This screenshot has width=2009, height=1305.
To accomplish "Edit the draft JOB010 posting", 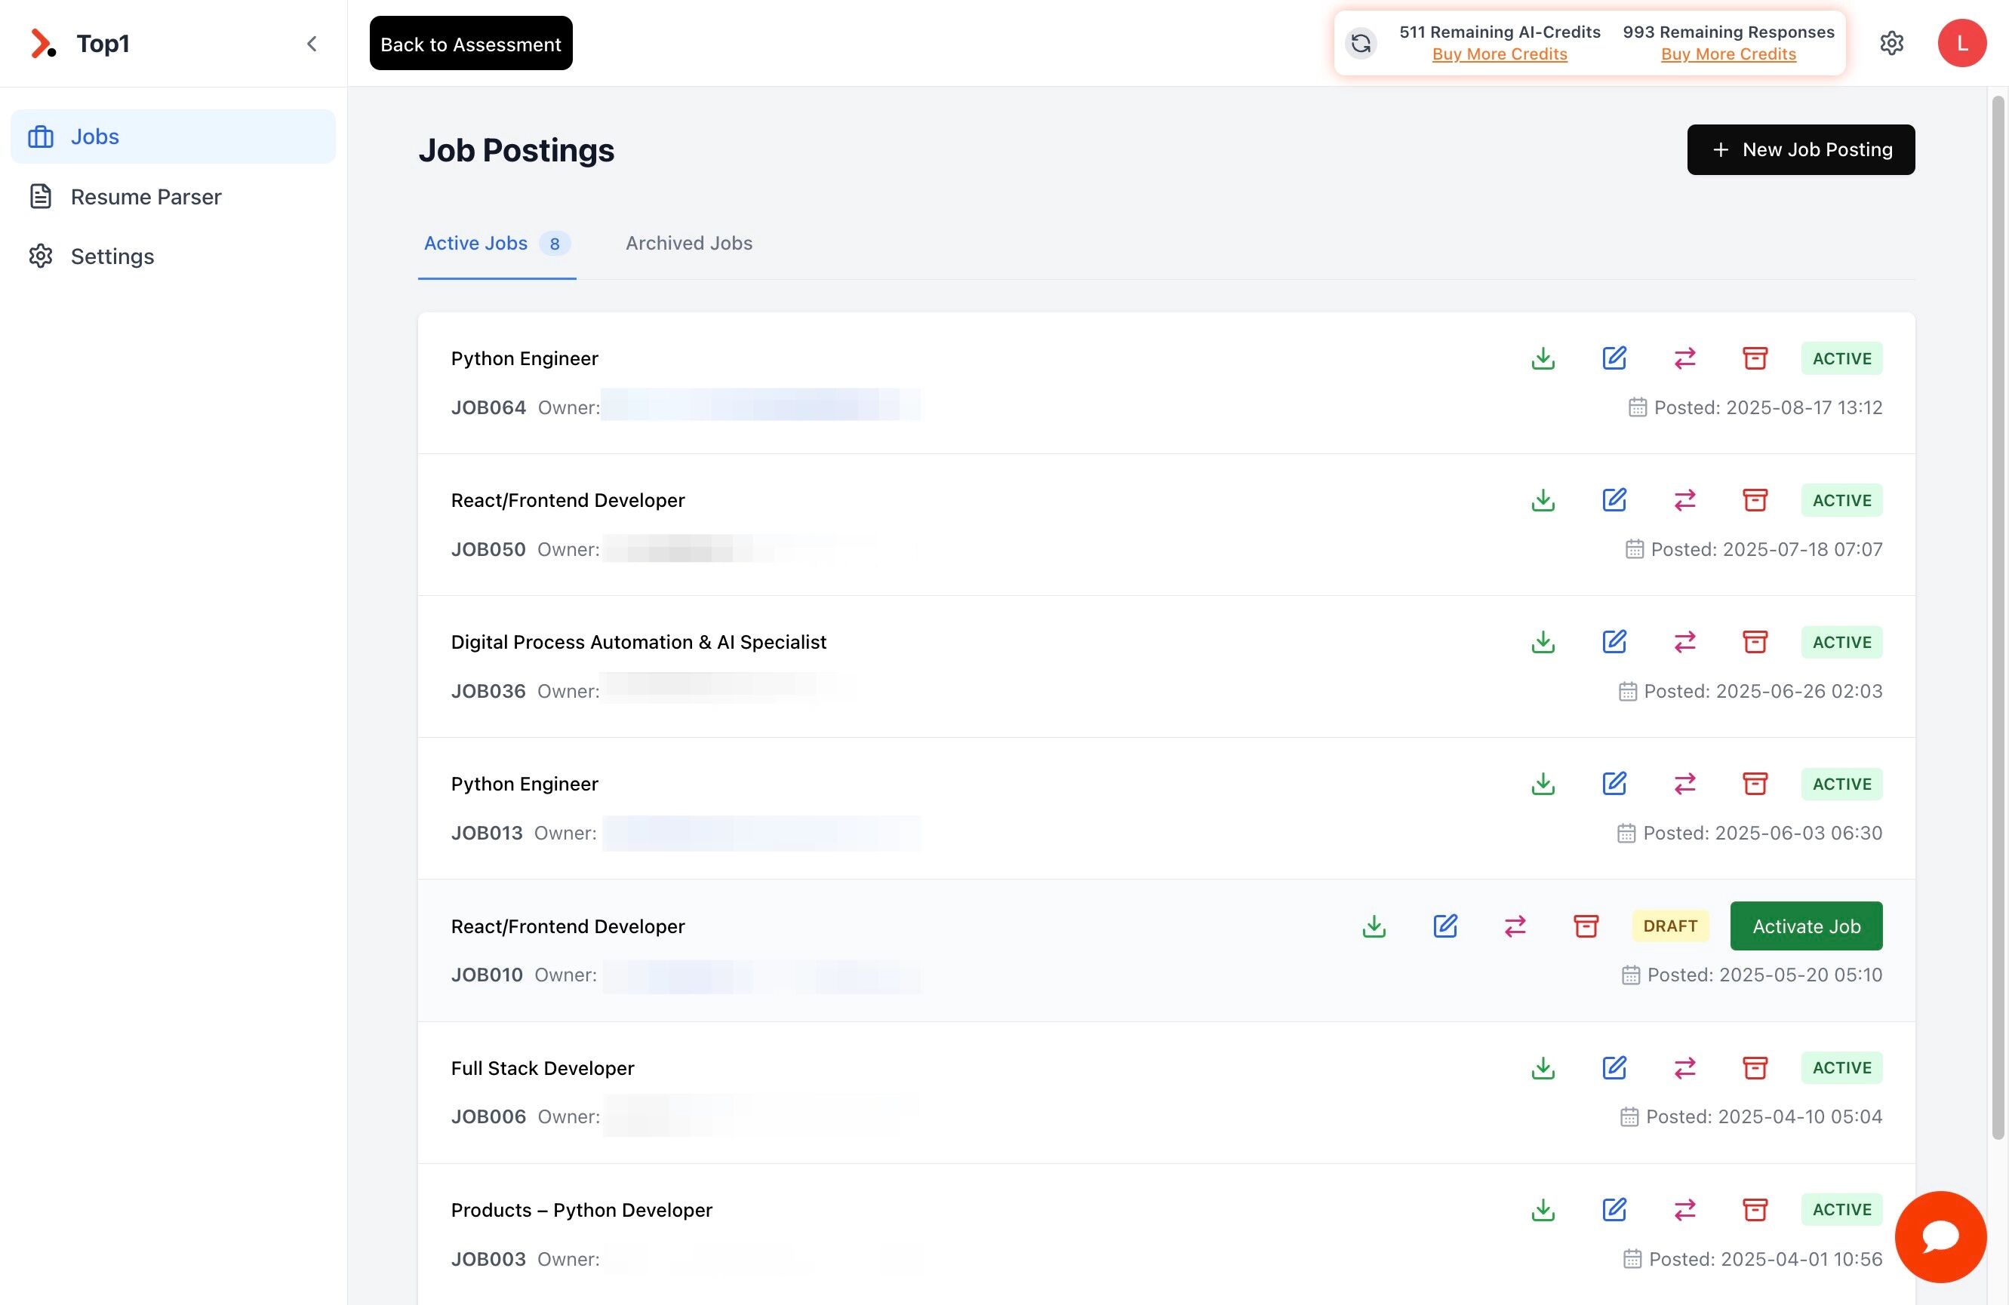I will [x=1445, y=926].
